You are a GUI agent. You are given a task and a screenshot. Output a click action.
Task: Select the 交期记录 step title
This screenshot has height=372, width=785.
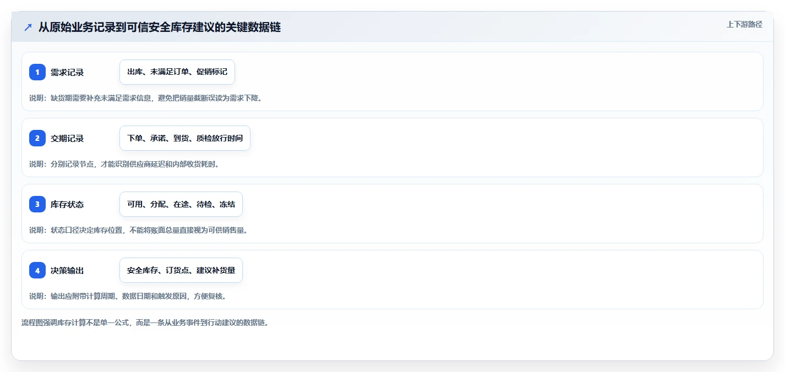tap(67, 138)
